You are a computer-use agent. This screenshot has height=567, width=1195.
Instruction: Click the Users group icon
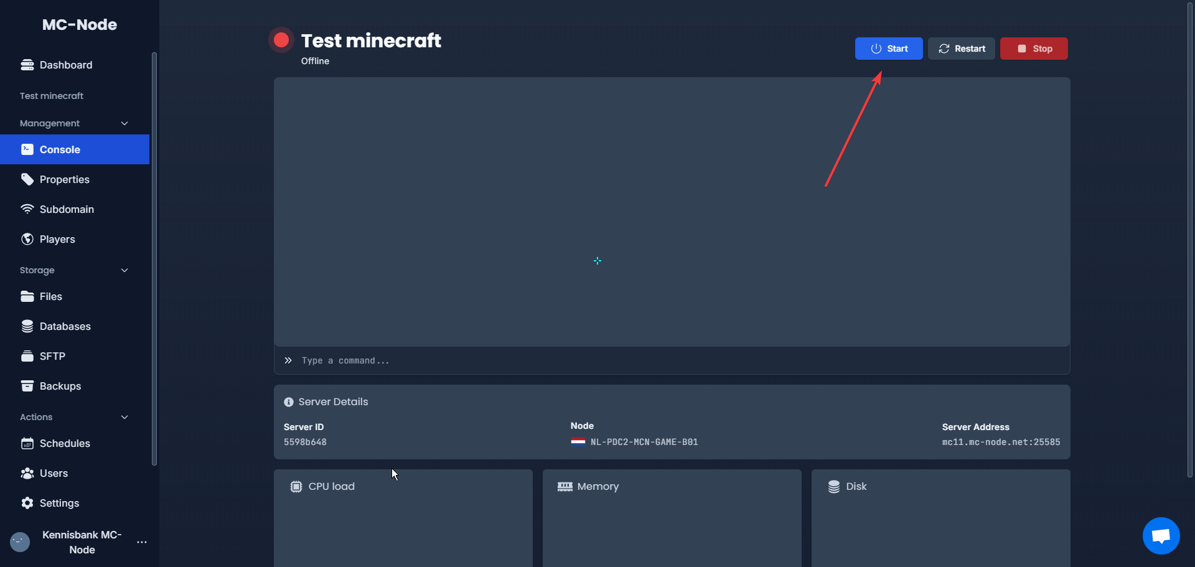pos(27,473)
